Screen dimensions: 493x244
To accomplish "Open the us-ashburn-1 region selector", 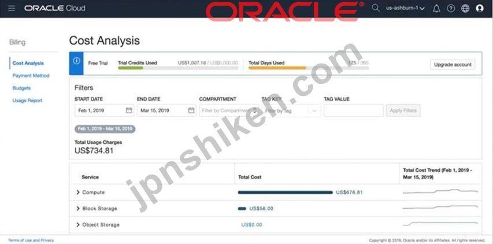I will click(405, 8).
